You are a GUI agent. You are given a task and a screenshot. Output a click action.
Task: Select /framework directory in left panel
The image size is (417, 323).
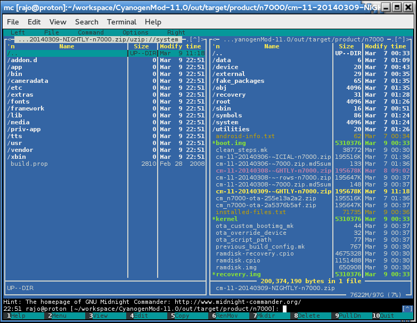pos(106,108)
